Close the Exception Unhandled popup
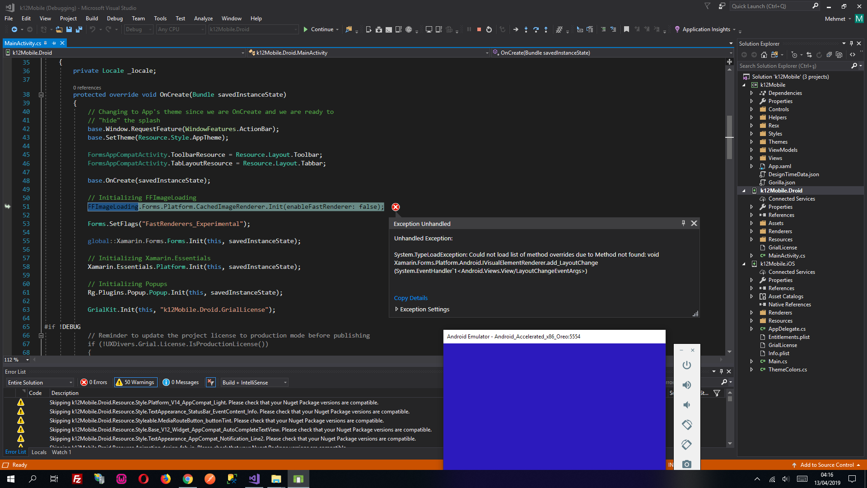867x488 pixels. (694, 223)
